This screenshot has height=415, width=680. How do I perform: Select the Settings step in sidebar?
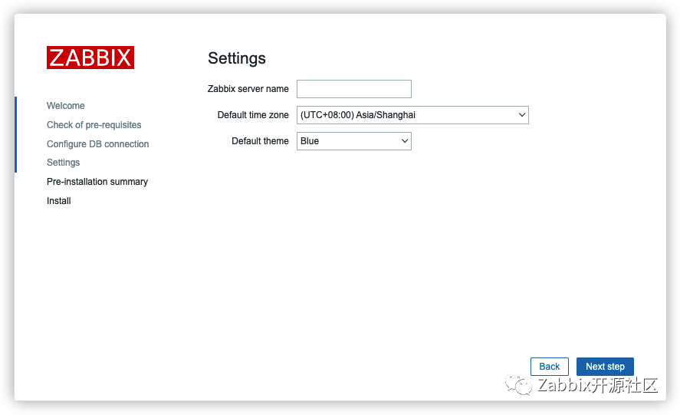coord(64,163)
